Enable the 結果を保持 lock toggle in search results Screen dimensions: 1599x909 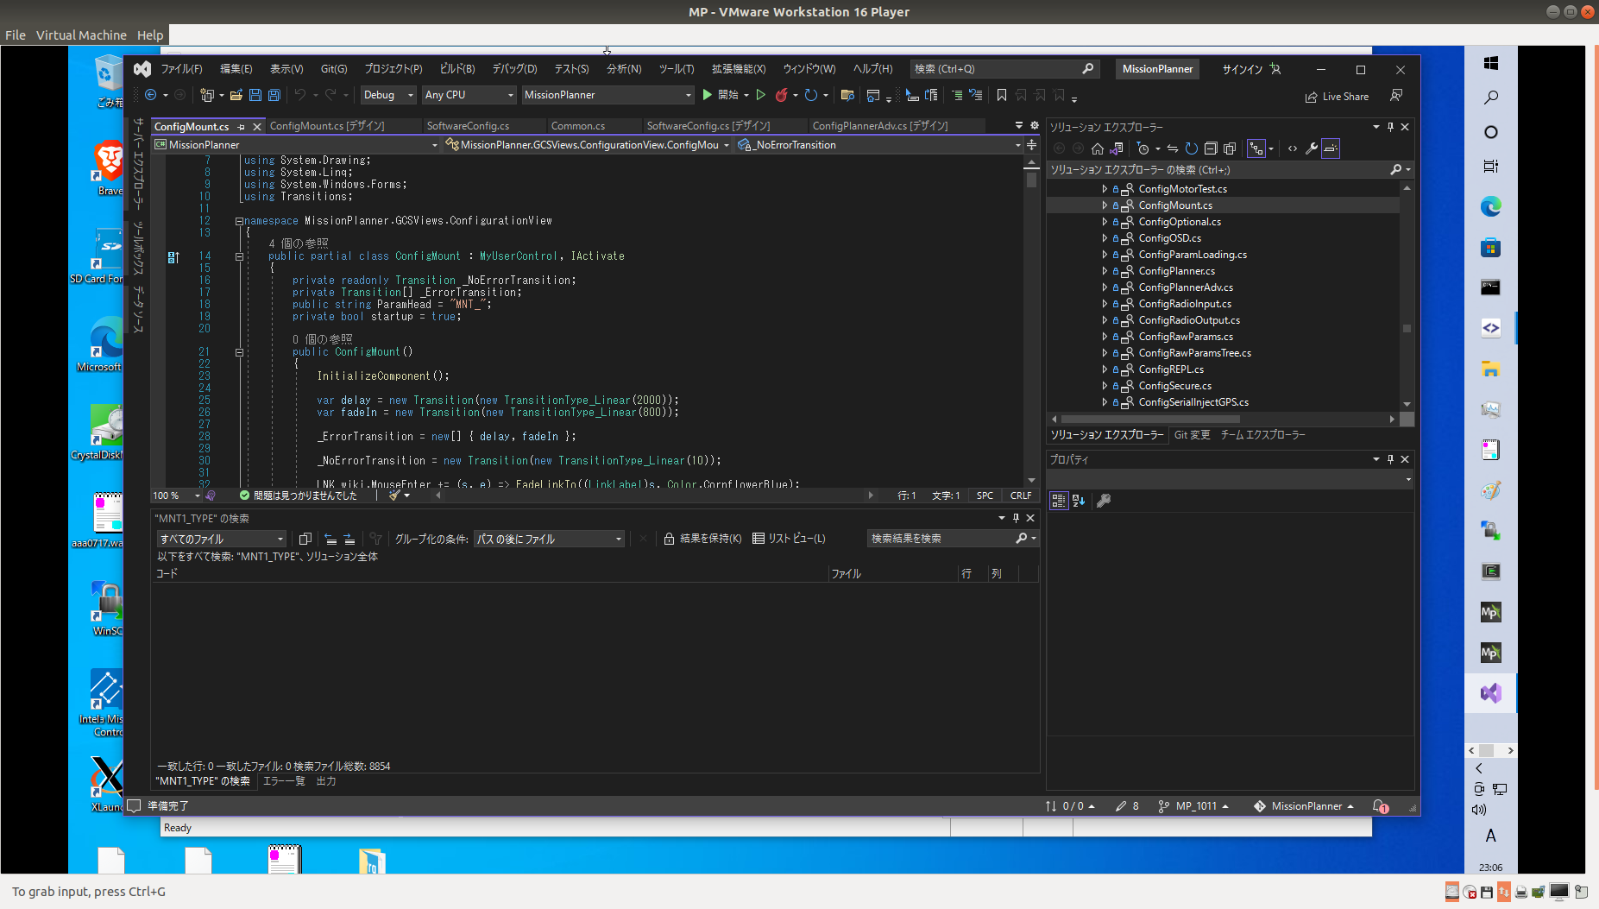670,539
